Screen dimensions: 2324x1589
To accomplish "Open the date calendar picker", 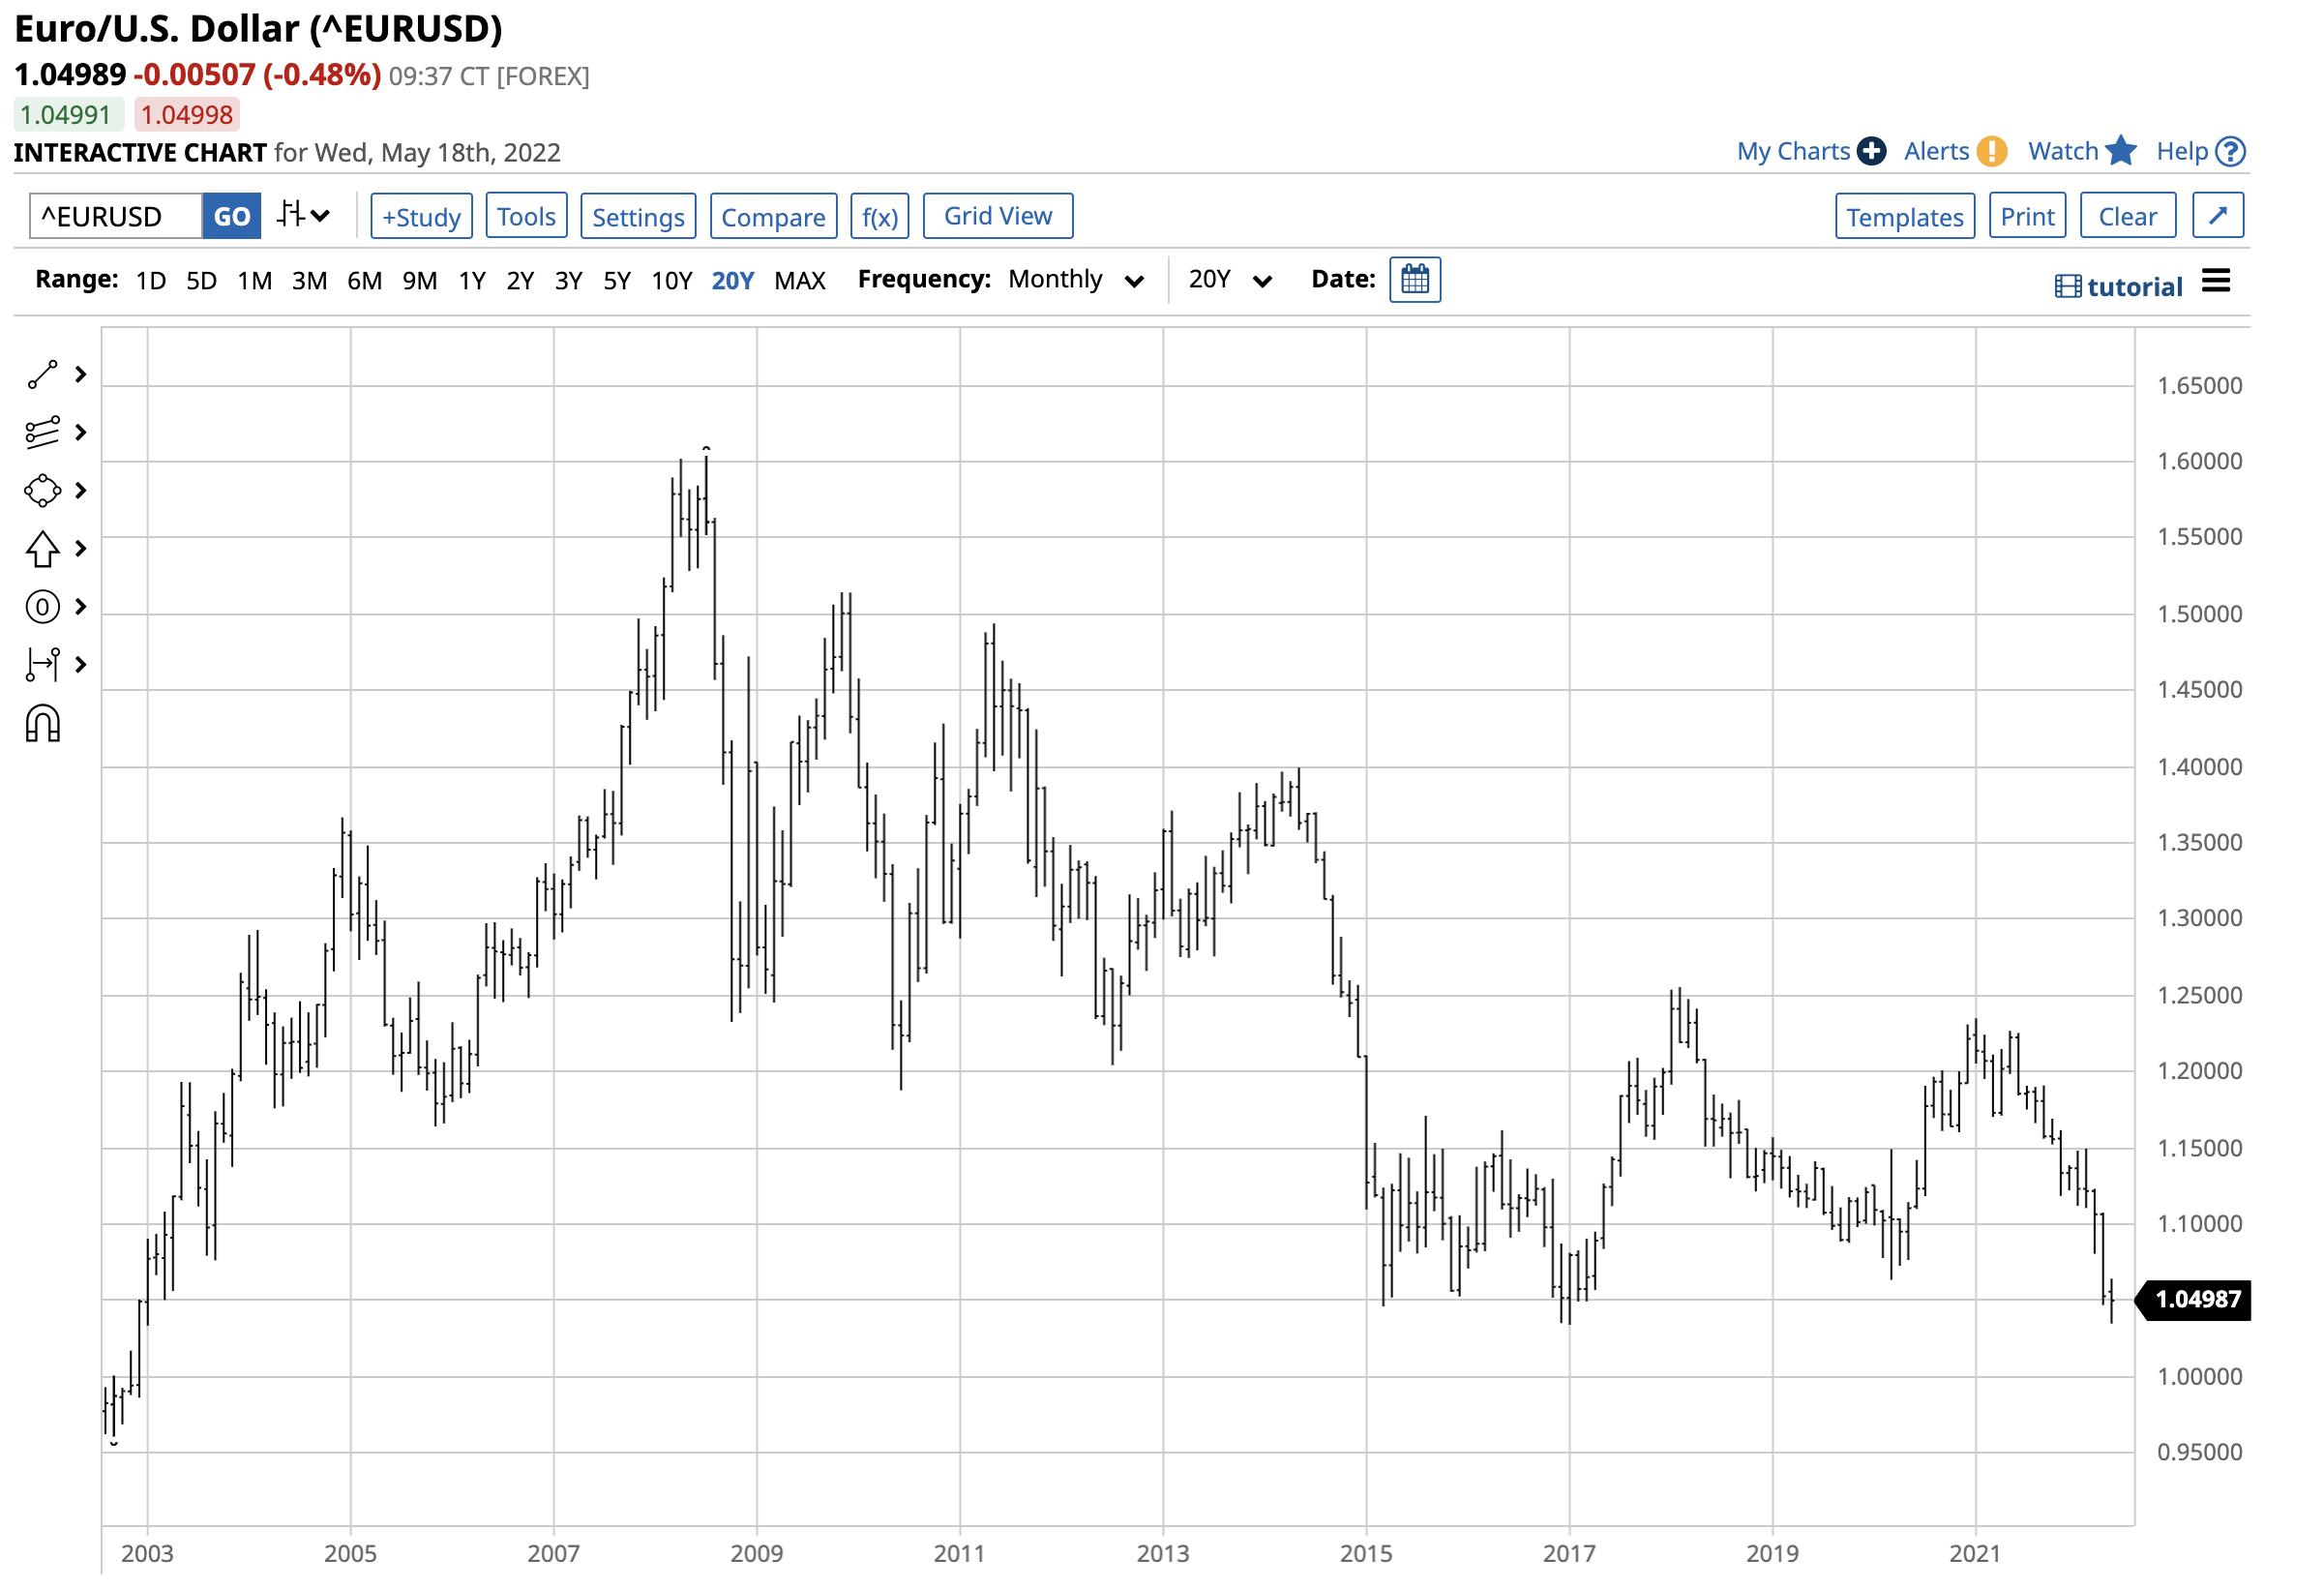I will click(x=1415, y=280).
